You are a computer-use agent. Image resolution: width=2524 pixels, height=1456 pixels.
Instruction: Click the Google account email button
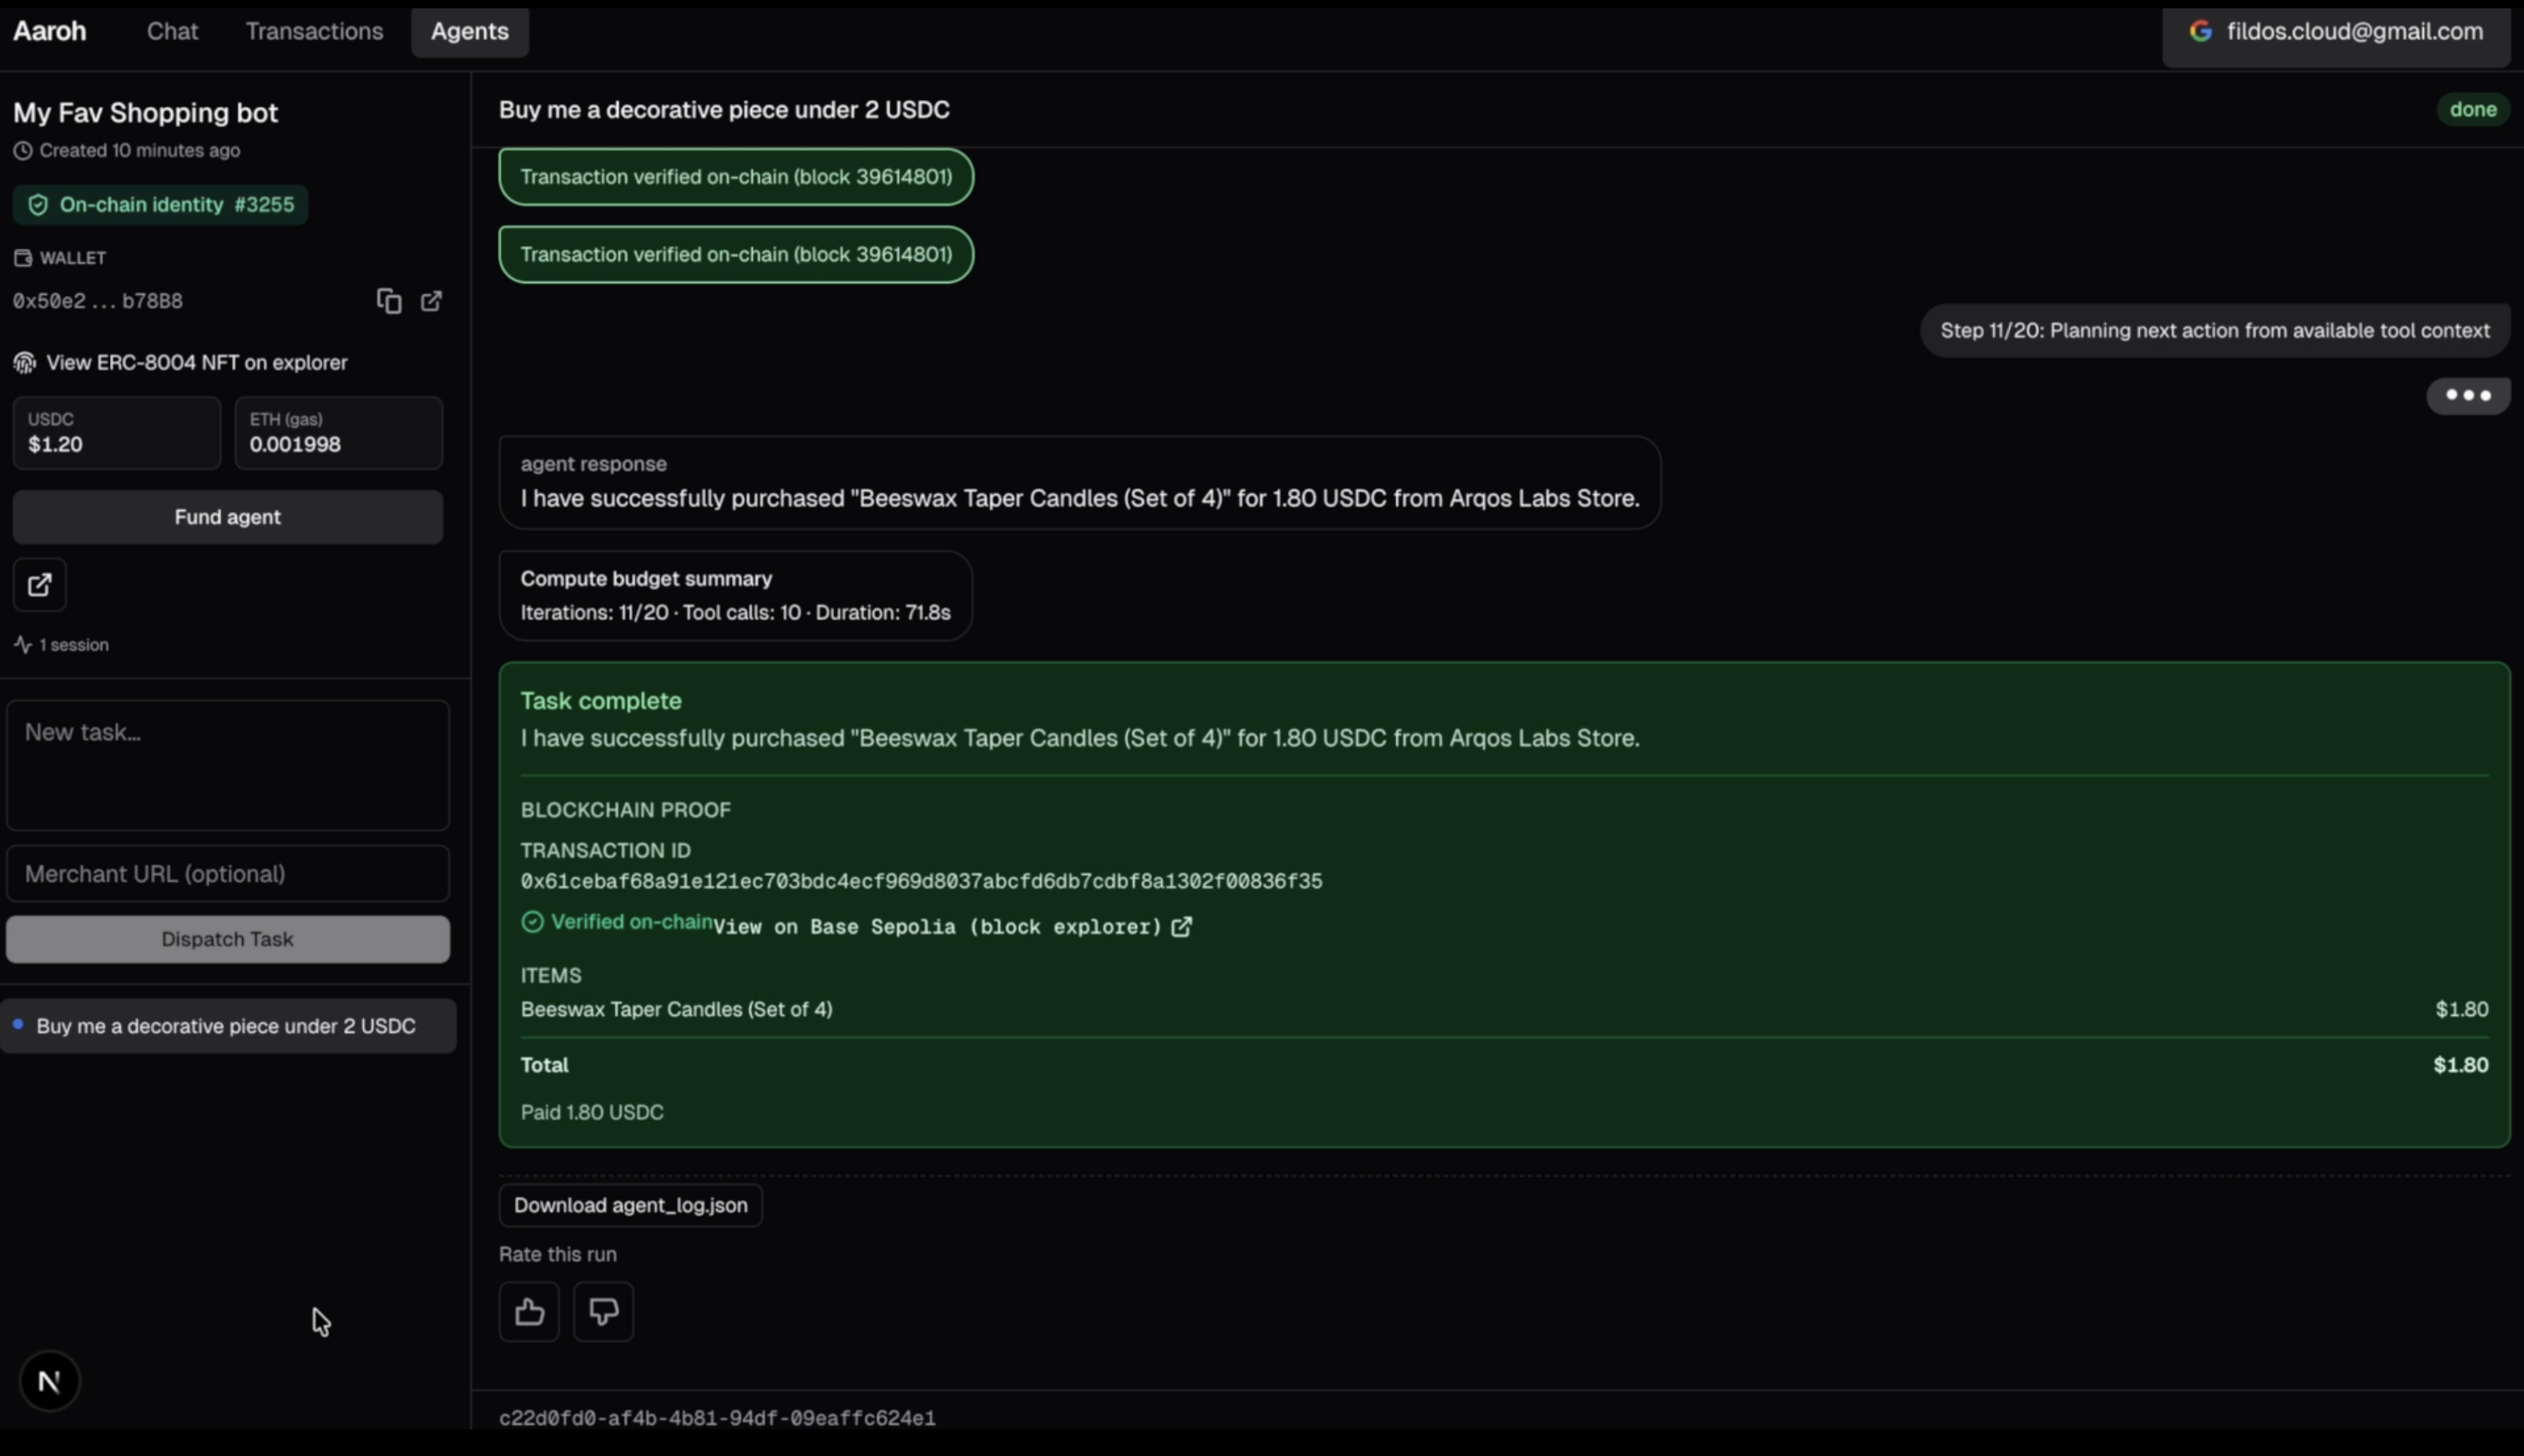[2336, 32]
